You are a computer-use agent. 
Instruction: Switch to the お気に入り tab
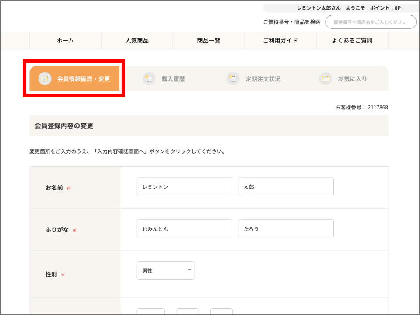343,79
